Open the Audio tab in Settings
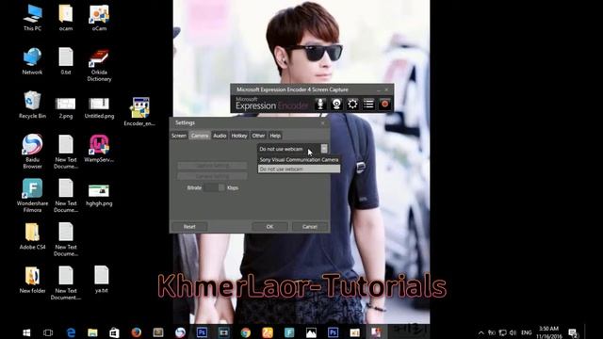603x339 pixels. click(220, 136)
